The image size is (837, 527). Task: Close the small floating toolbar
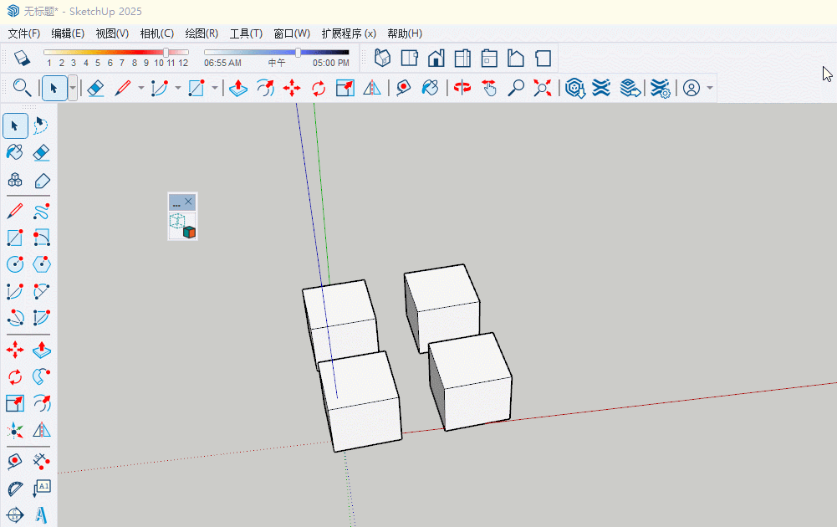tap(189, 202)
